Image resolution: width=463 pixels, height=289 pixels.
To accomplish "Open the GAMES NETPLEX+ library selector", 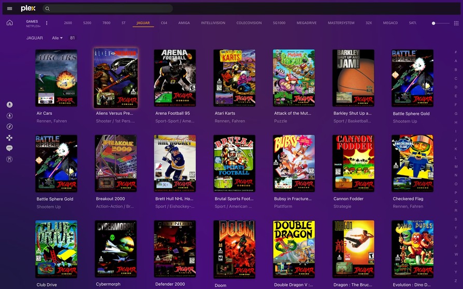I will click(x=33, y=24).
